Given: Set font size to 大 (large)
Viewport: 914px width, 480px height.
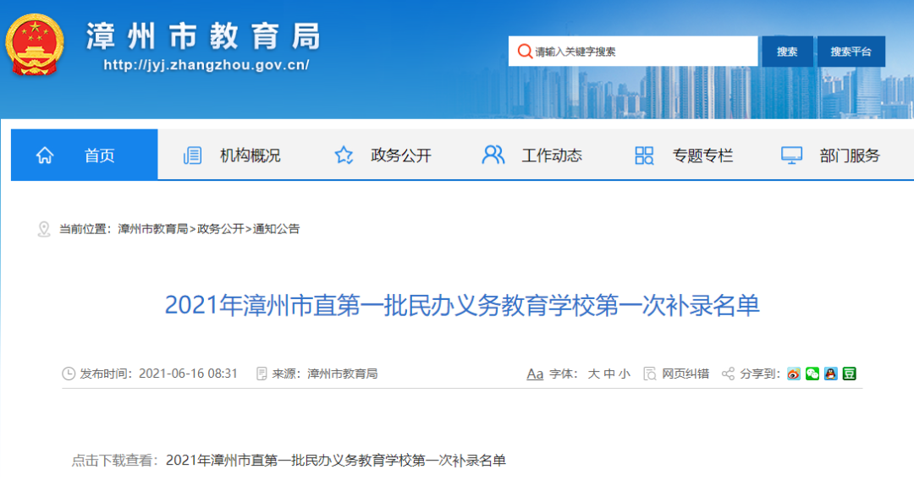Looking at the screenshot, I should pos(593,374).
